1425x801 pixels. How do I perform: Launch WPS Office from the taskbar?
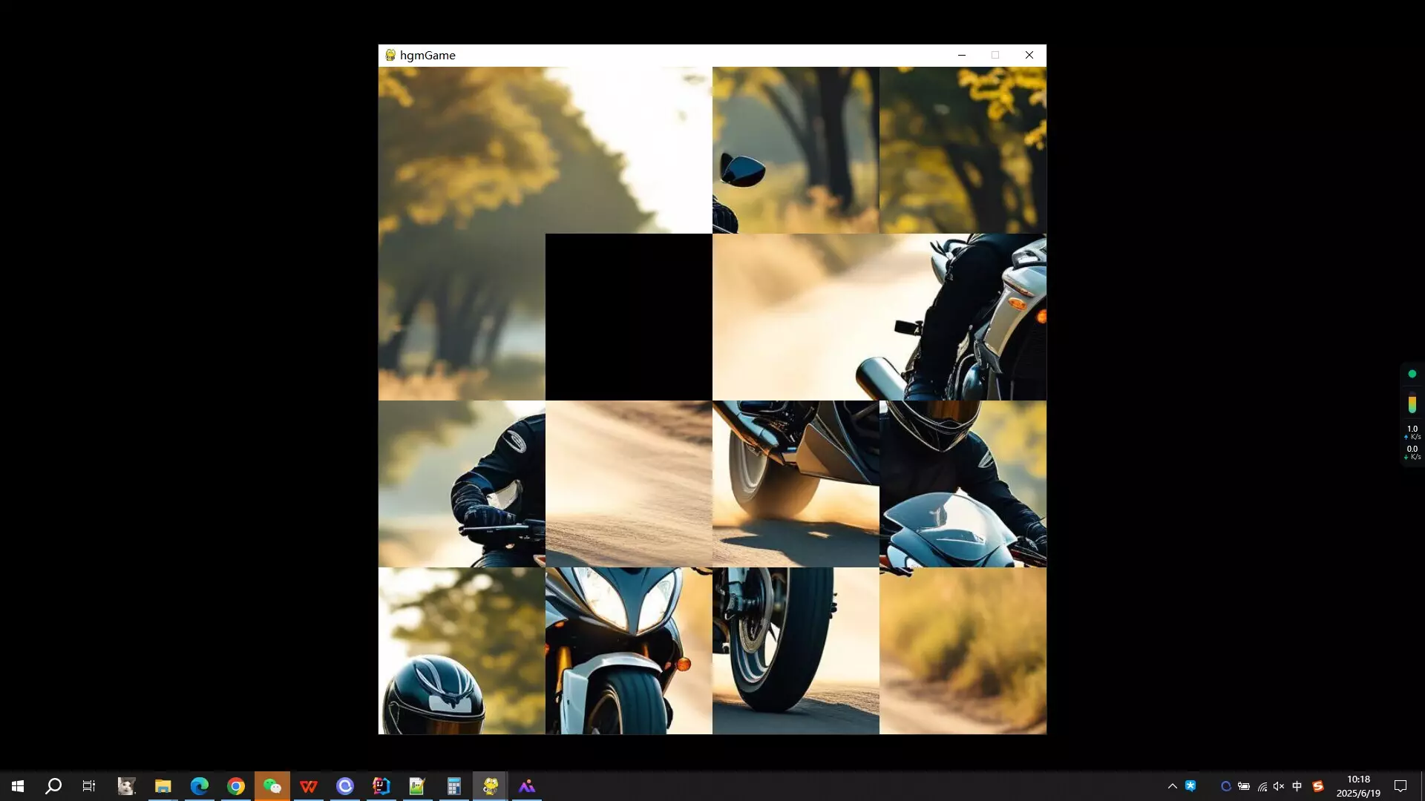tap(308, 786)
